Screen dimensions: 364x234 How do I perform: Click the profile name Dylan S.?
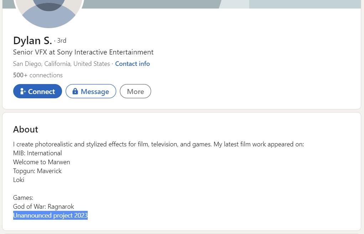tap(32, 41)
